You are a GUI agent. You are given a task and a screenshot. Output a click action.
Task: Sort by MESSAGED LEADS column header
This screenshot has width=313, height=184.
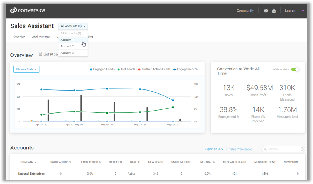[234, 162]
